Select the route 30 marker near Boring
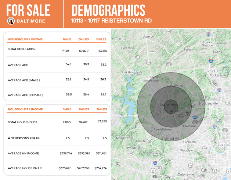The width and height of the screenshot is (231, 180). pyautogui.click(x=149, y=62)
